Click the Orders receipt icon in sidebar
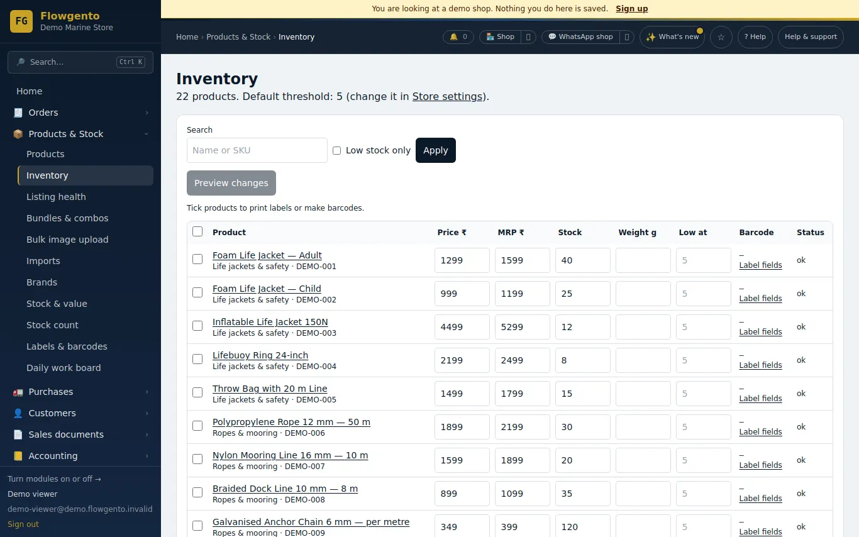Viewport: 859px width, 537px height. (18, 113)
